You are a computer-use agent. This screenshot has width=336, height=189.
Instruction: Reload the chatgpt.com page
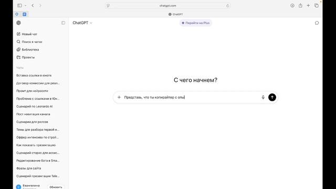point(227,6)
